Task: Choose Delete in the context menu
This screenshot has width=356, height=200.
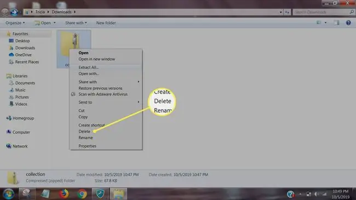Action: coord(84,132)
